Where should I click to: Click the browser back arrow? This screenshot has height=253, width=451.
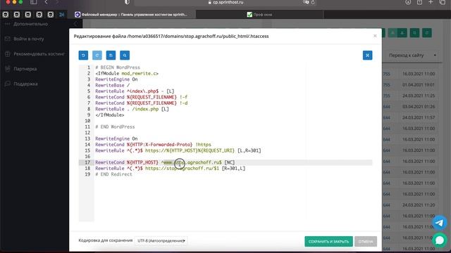coord(47,2)
